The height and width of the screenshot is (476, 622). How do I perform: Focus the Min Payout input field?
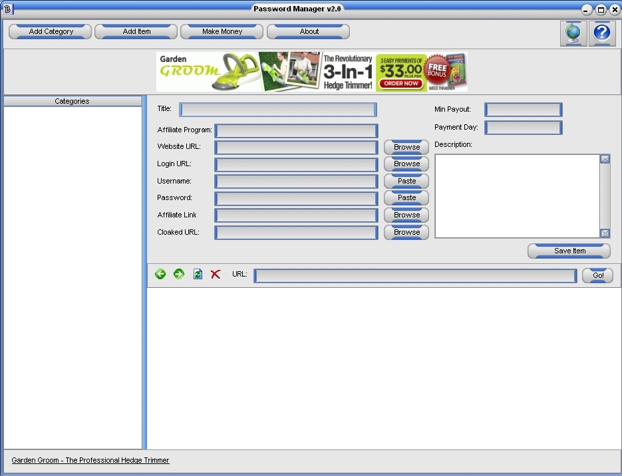[524, 110]
